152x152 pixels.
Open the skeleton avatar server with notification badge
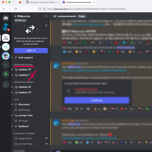click(x=6, y=27)
